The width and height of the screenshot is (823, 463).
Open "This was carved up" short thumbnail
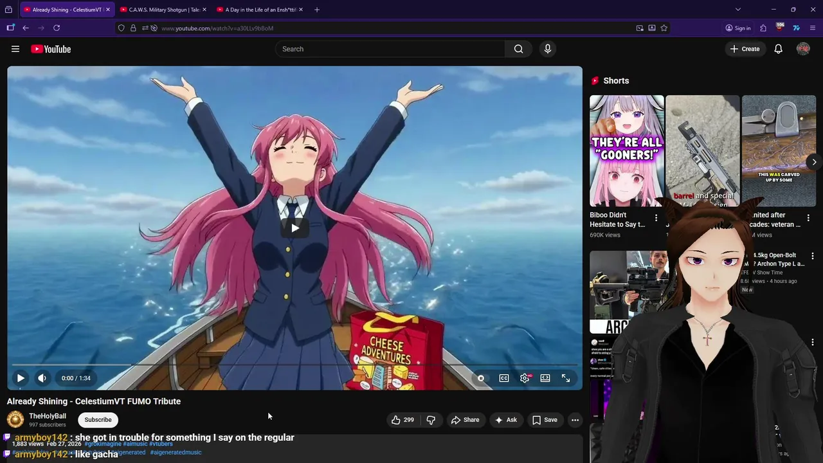779,150
